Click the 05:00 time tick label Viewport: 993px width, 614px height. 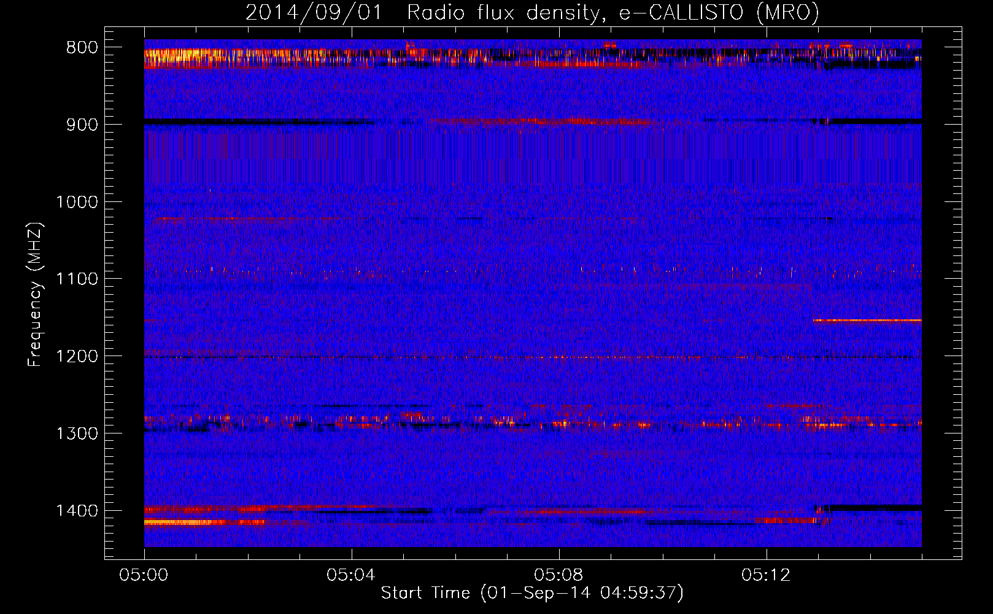coord(144,575)
